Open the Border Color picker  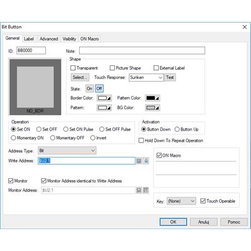[104, 98]
